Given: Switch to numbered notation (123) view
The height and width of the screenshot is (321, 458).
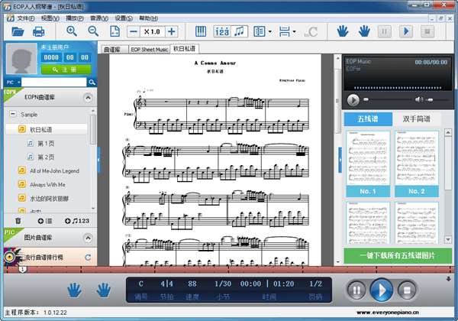Looking at the screenshot, I should (222, 31).
